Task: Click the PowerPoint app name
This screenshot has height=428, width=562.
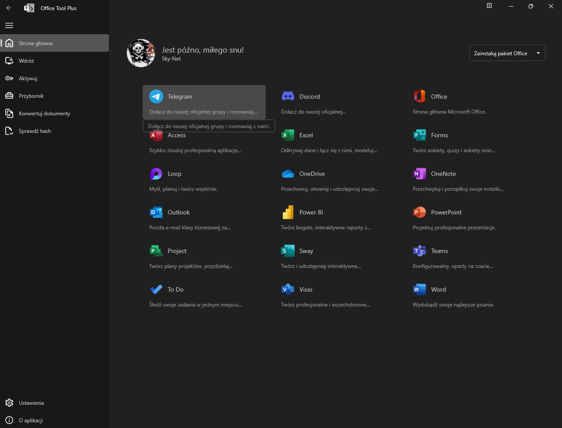Action: coord(447,212)
